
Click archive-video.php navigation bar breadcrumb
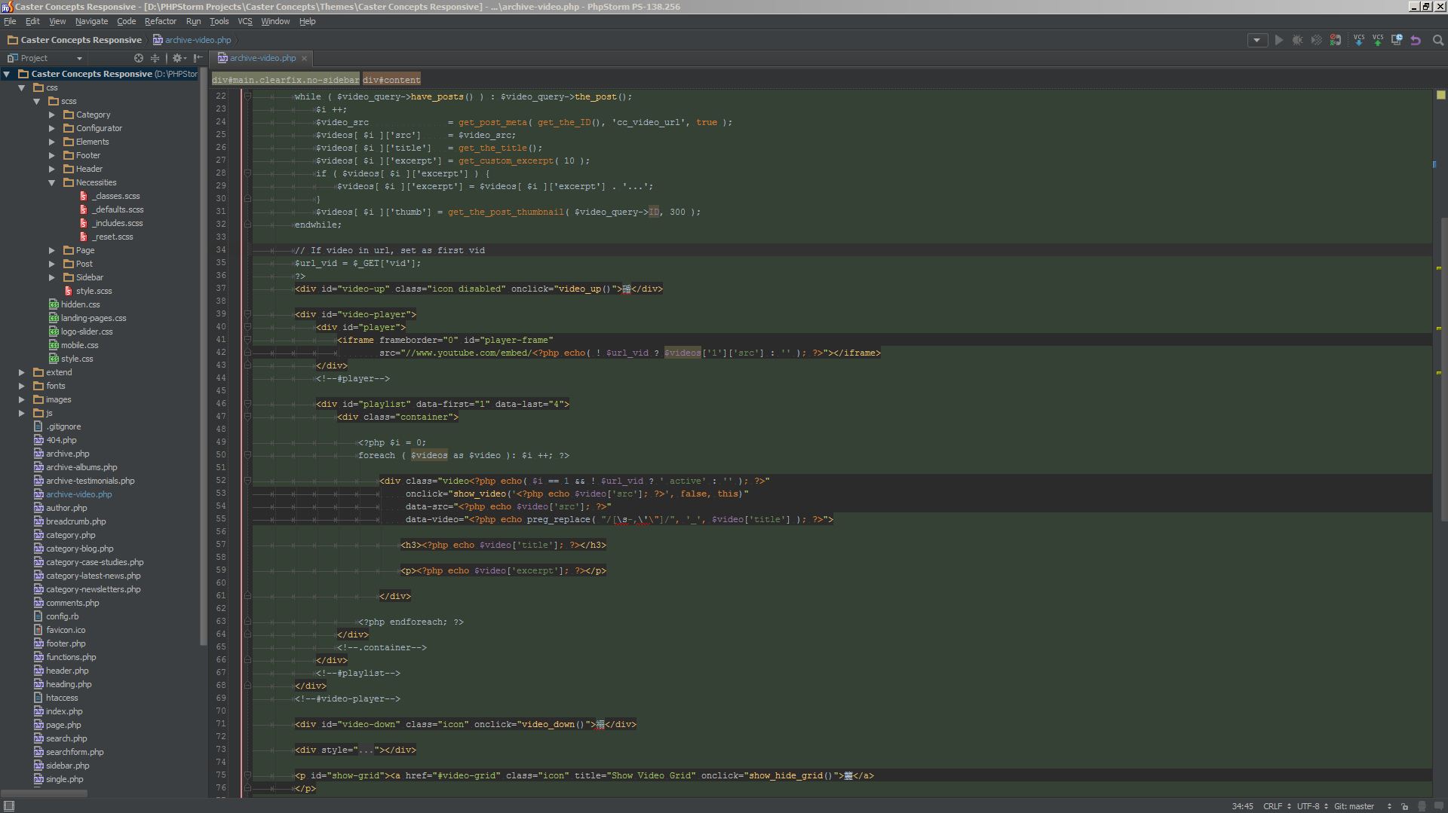point(192,40)
